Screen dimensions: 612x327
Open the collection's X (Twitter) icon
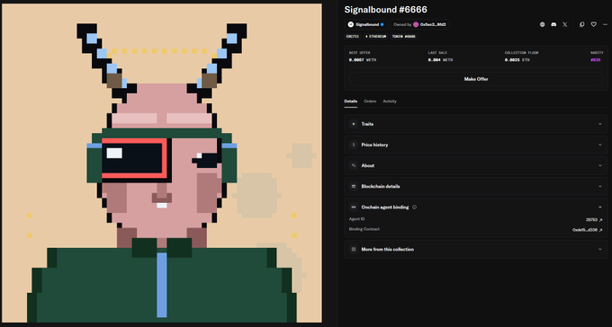point(565,24)
